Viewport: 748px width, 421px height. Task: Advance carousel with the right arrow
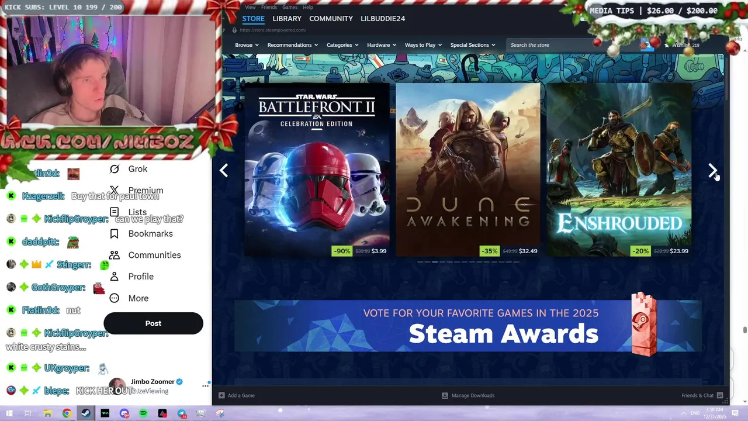[x=712, y=170]
